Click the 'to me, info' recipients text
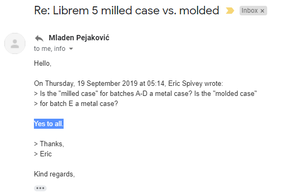282x195 pixels. (x=50, y=49)
